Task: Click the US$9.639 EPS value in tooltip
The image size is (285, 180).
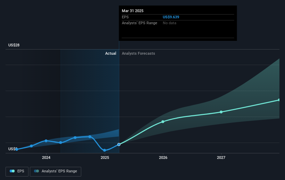Action: point(171,17)
